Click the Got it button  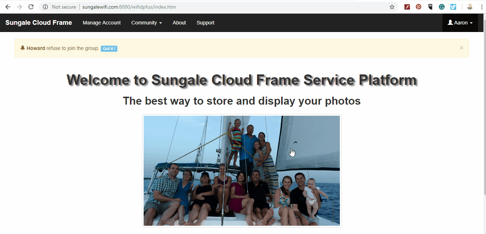pos(109,49)
